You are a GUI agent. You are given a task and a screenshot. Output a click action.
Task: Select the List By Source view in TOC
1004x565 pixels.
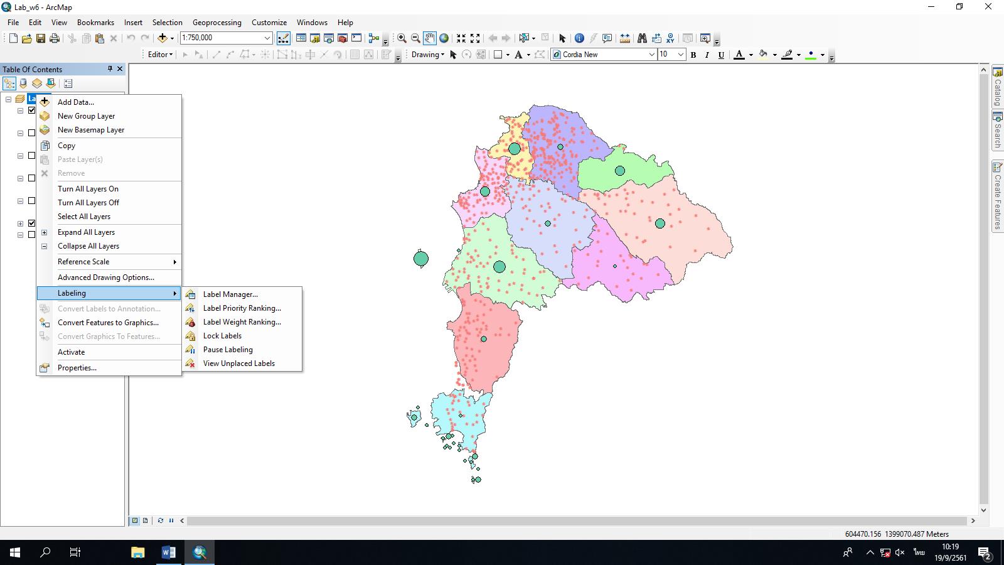point(23,83)
